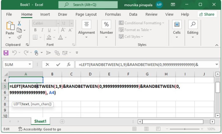Open the Name Box dropdown arrow
The height and width of the screenshot is (134, 222).
click(x=30, y=64)
